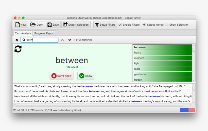Click the red segment of the progress bar
The width and height of the screenshot is (208, 131).
192,110
